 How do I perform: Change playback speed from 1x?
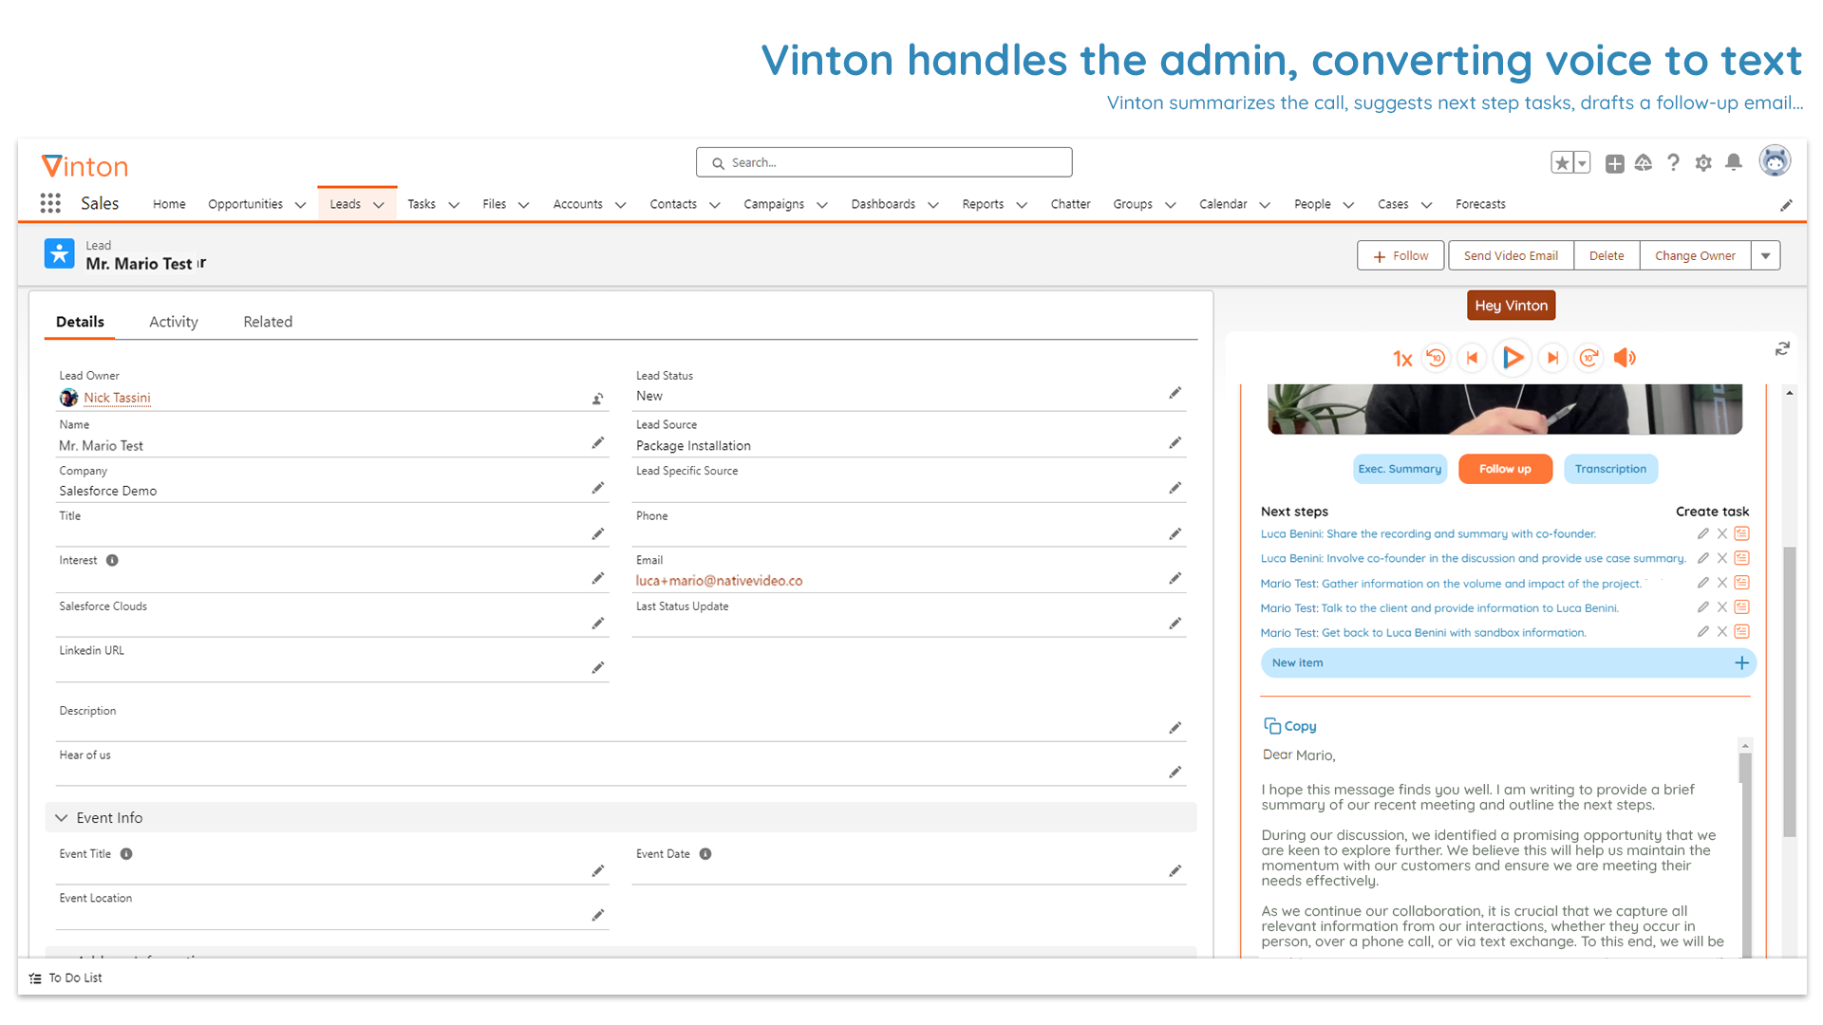[x=1402, y=359]
